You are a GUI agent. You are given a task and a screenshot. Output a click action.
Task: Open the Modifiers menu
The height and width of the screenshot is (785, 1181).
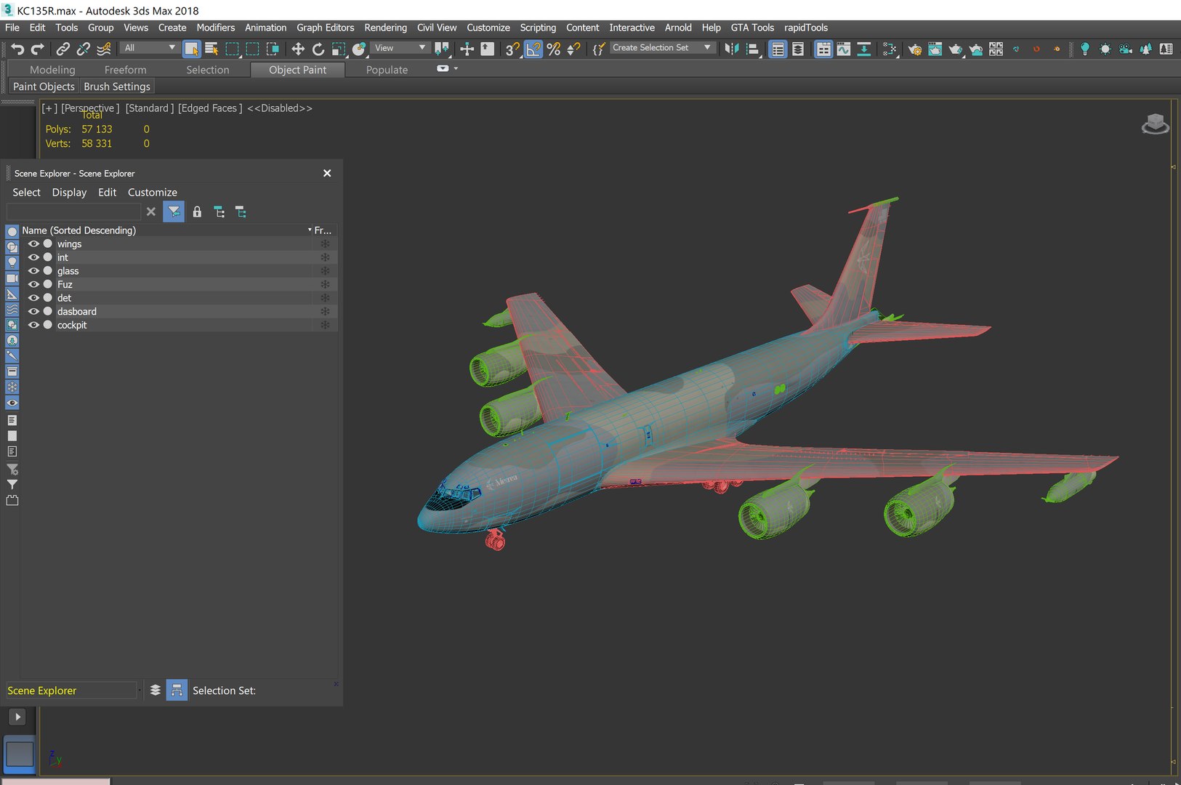point(216,28)
